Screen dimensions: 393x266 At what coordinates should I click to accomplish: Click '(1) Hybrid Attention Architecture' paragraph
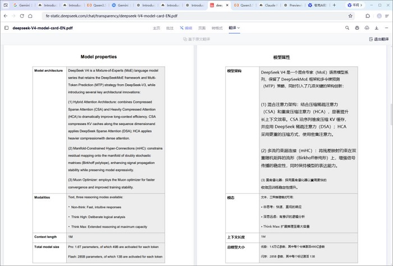click(112, 120)
